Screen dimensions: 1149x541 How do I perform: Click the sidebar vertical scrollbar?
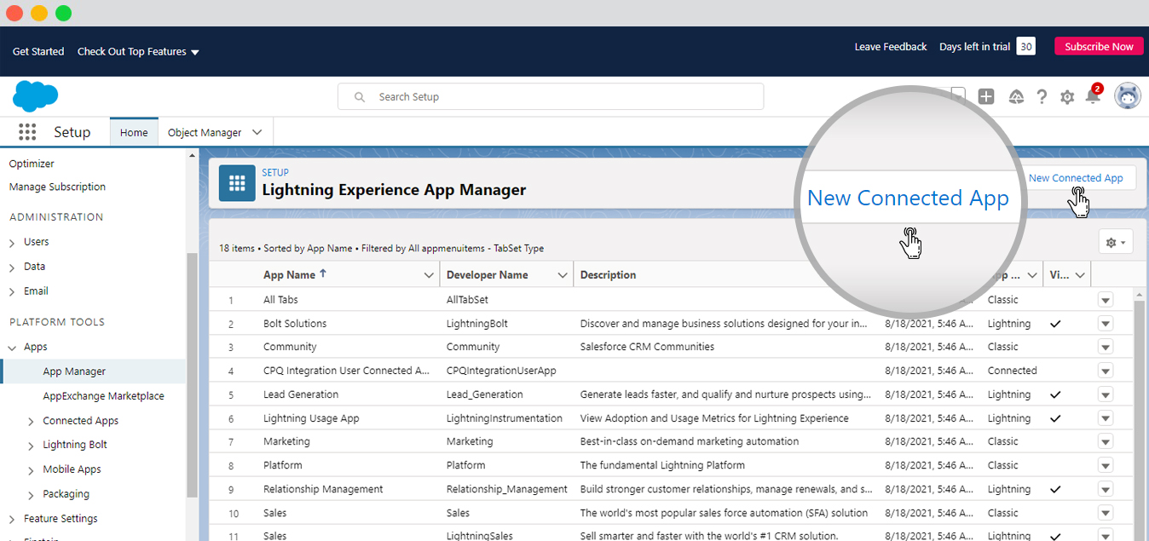coord(192,375)
